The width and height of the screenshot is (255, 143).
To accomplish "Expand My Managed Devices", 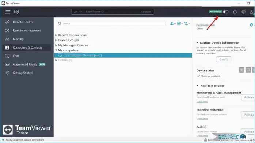I will pyautogui.click(x=56, y=45).
